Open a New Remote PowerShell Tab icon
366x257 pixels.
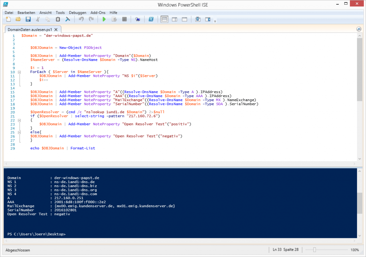(x=138, y=19)
